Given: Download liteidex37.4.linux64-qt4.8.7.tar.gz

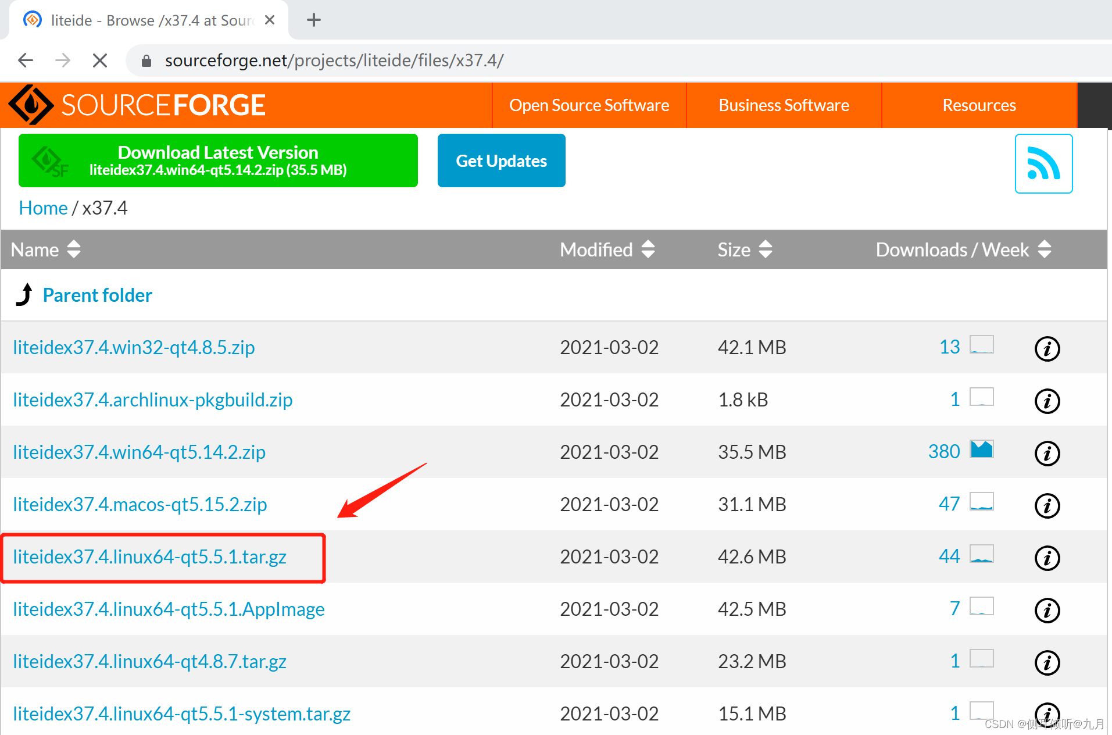Looking at the screenshot, I should 149,662.
